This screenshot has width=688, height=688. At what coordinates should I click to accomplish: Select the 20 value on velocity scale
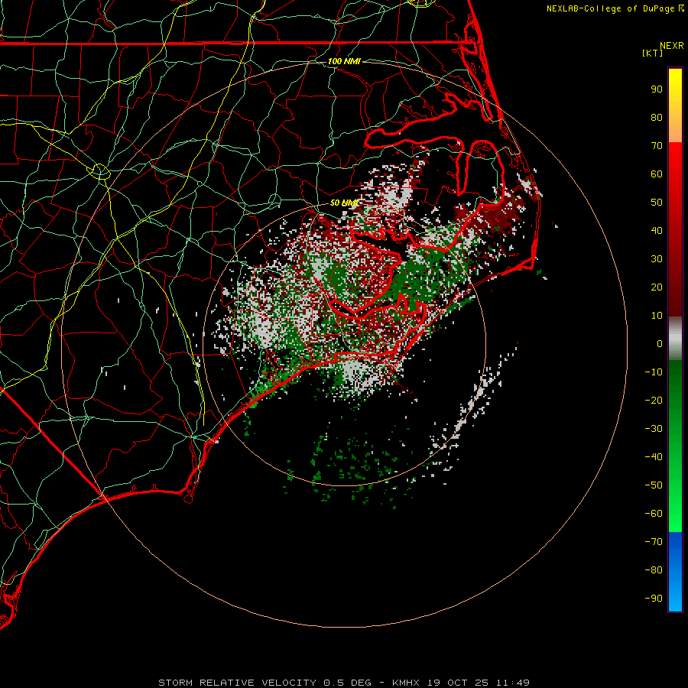[x=657, y=287]
